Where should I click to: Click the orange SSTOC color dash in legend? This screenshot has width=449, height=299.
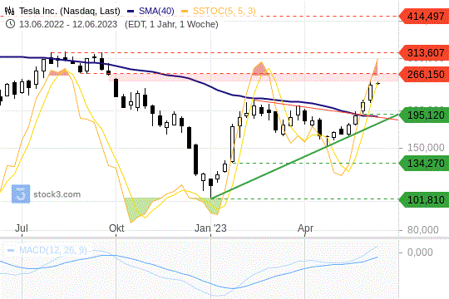pos(185,12)
